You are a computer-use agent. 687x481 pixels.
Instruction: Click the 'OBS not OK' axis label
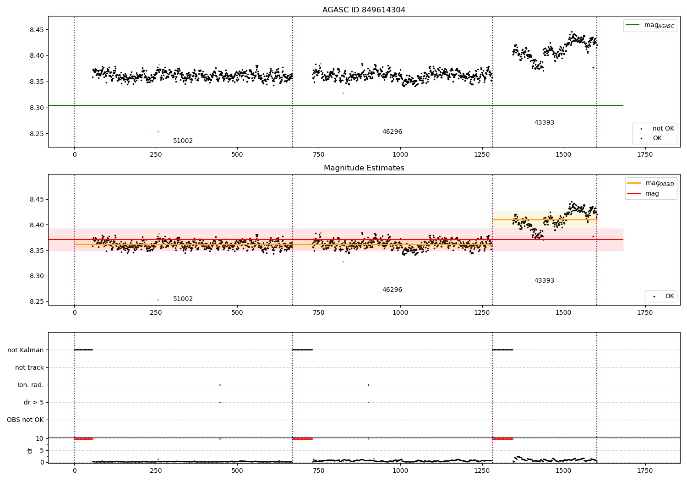tap(26, 420)
